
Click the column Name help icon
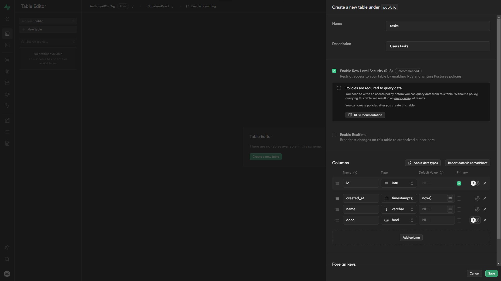355,173
